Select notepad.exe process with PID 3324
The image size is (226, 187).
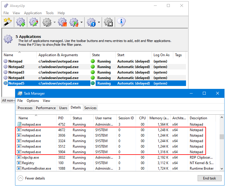116,141
